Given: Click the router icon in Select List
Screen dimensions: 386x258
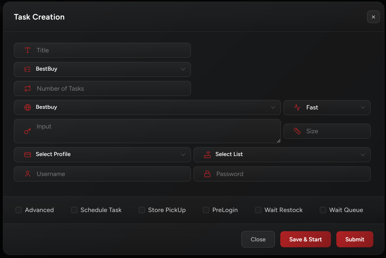Looking at the screenshot, I should [207, 155].
